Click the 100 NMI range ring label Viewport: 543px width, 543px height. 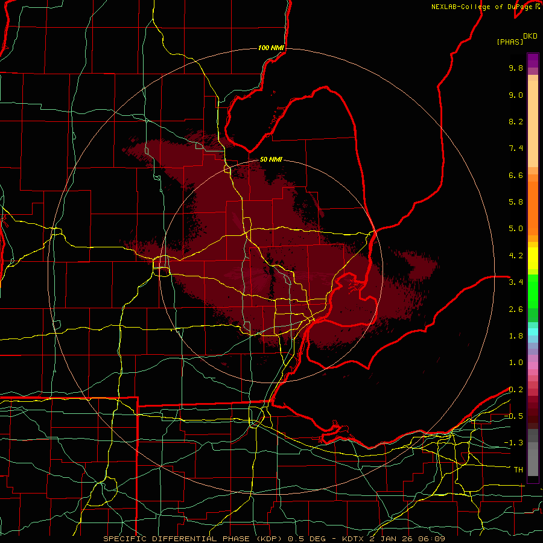coord(271,48)
